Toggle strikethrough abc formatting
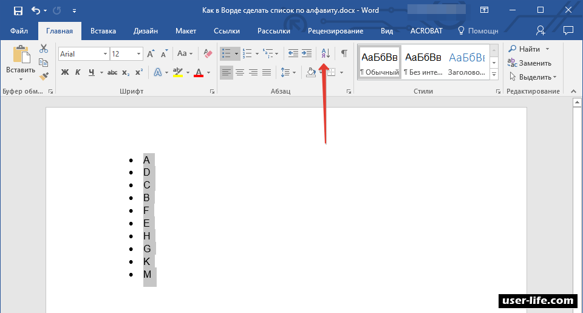583x313 pixels. pyautogui.click(x=112, y=72)
